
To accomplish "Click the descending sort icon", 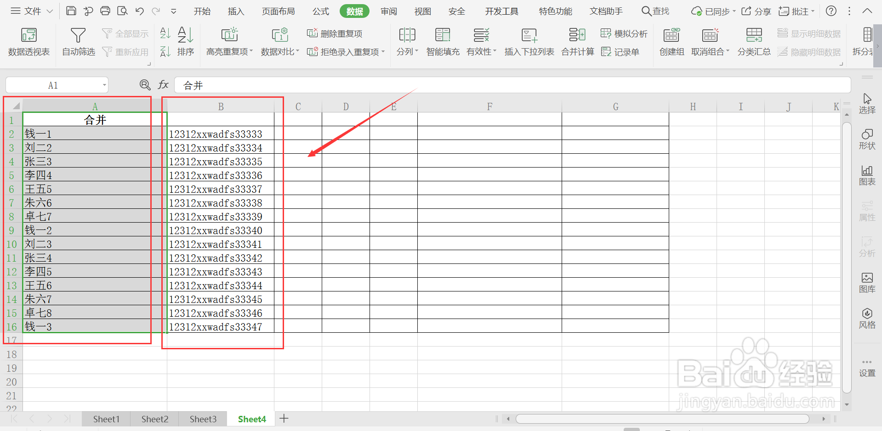I will pos(165,51).
